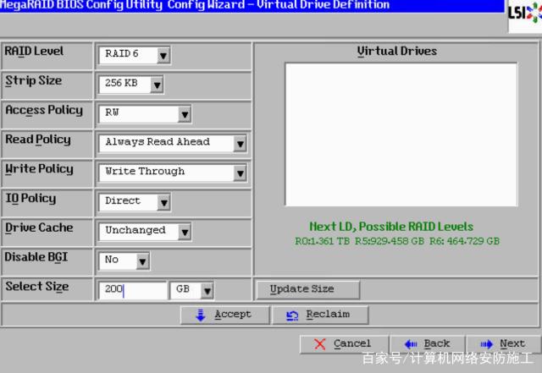
Task: Click the R0:1.361 TB text
Action: (x=322, y=241)
